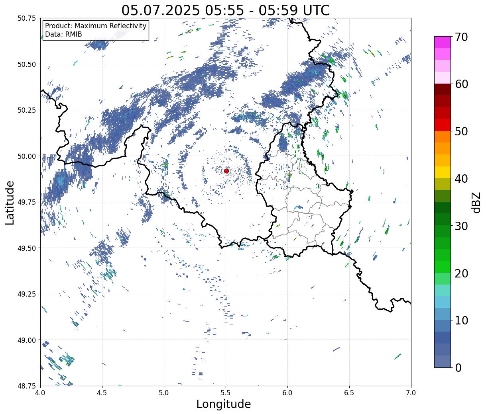Viewport: 486px width, 414px height.
Task: Click the colorbar tick label 70
Action: click(462, 37)
